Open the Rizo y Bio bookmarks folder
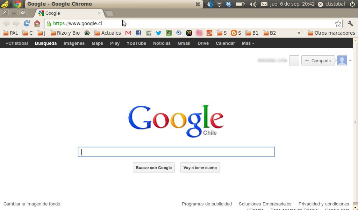Image resolution: width=358 pixels, height=210 pixels. pyautogui.click(x=65, y=33)
